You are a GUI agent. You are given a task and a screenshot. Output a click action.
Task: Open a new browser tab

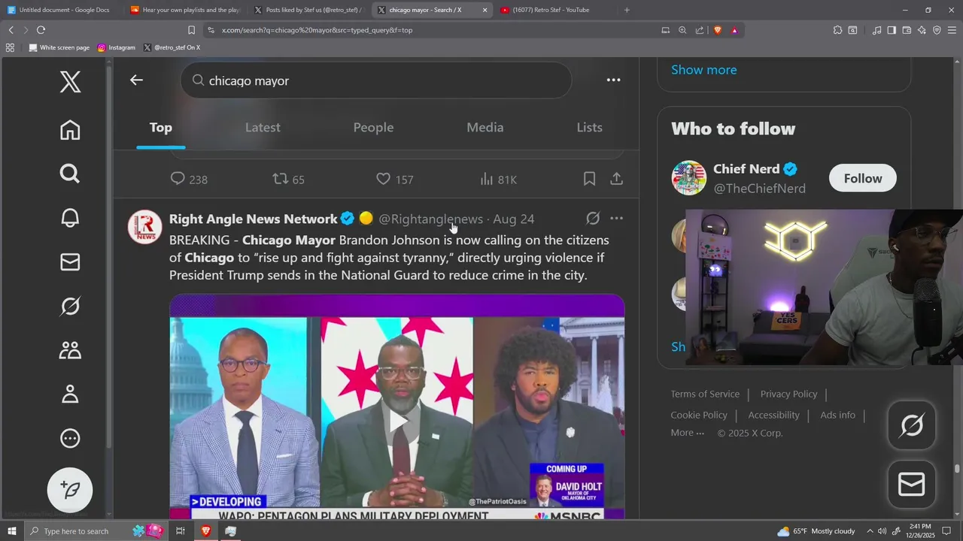[x=627, y=10]
